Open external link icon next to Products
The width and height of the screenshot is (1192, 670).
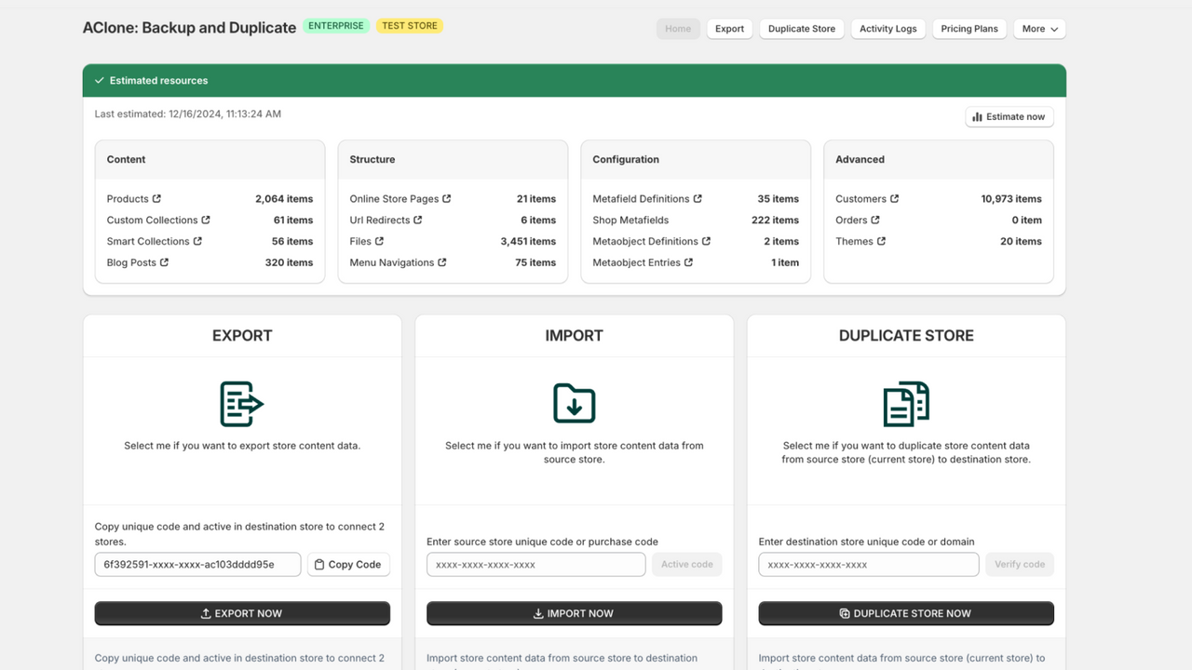156,198
